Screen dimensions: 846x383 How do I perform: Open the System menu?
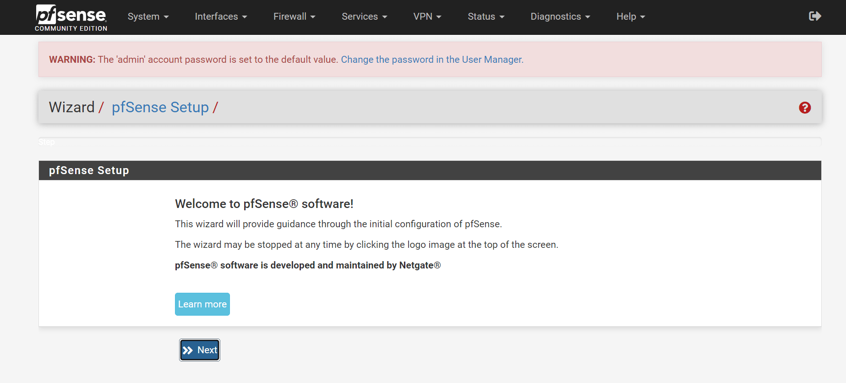click(x=148, y=16)
